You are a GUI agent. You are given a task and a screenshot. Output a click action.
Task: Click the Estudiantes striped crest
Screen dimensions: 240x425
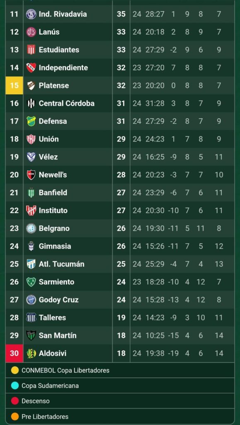click(31, 50)
